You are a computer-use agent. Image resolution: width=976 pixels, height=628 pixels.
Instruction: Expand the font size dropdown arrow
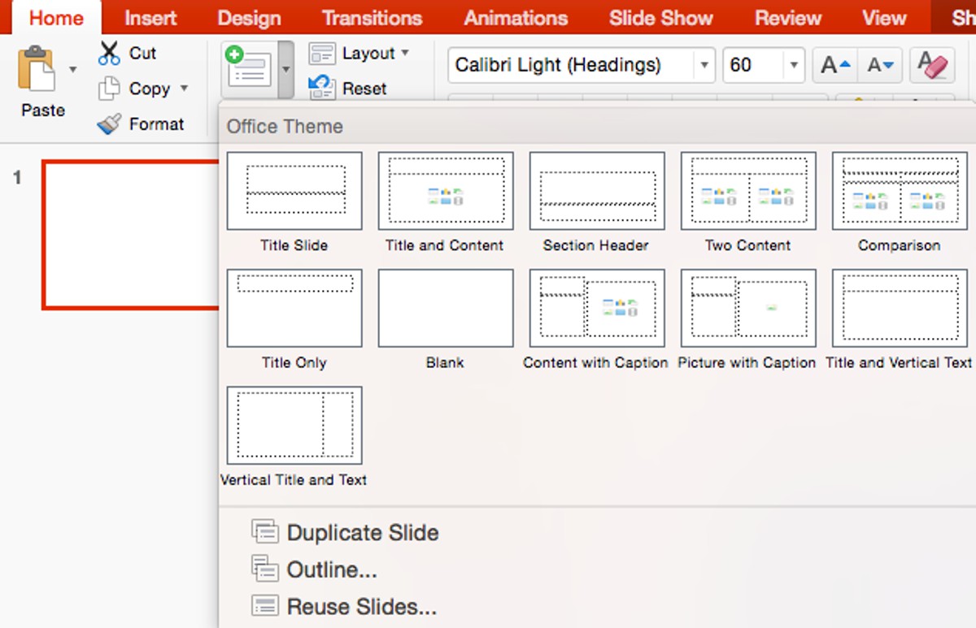[x=794, y=65]
